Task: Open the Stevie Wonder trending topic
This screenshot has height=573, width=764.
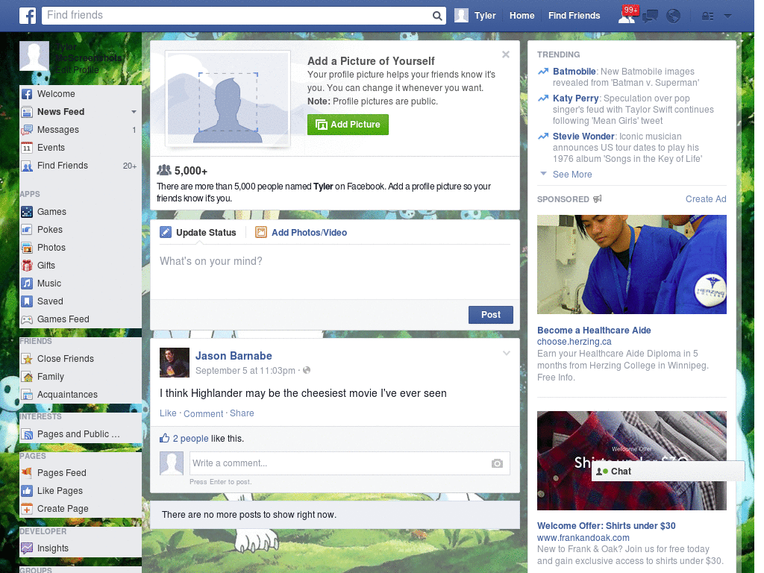Action: [583, 137]
